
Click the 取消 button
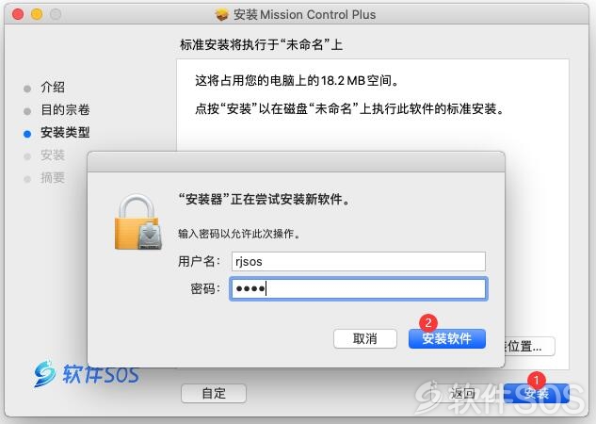coord(365,338)
